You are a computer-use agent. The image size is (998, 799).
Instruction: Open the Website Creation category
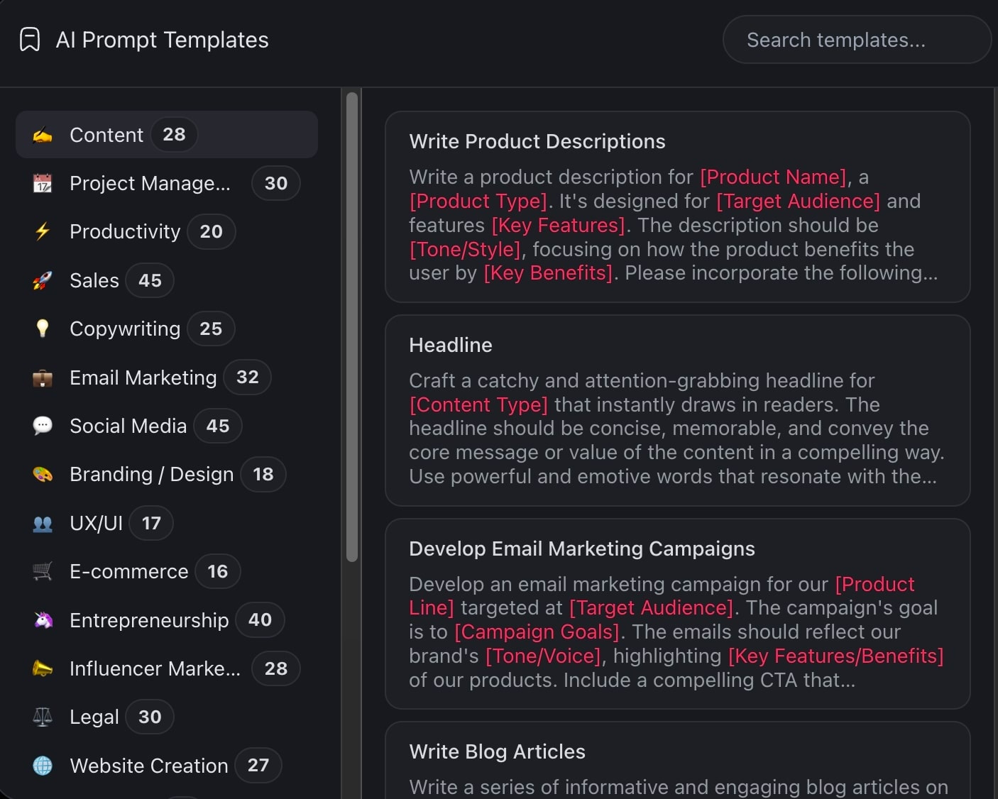(x=149, y=766)
